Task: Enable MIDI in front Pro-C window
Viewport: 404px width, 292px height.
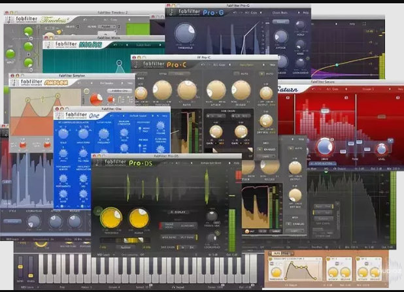Action: (260, 150)
